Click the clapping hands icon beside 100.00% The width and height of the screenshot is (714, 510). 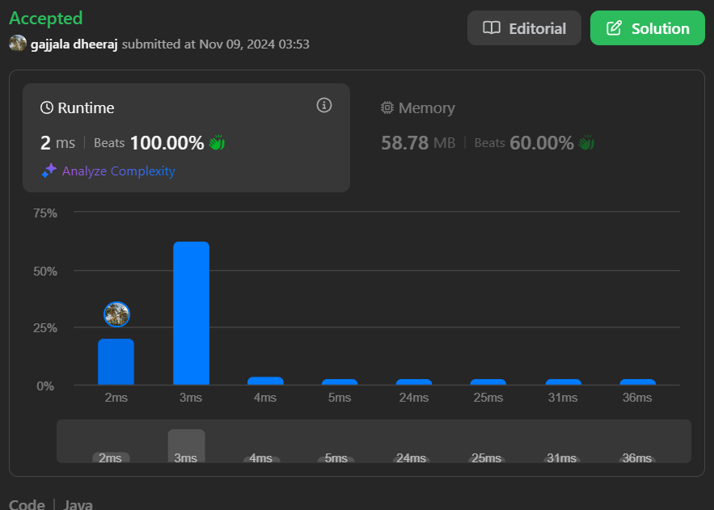coord(217,143)
